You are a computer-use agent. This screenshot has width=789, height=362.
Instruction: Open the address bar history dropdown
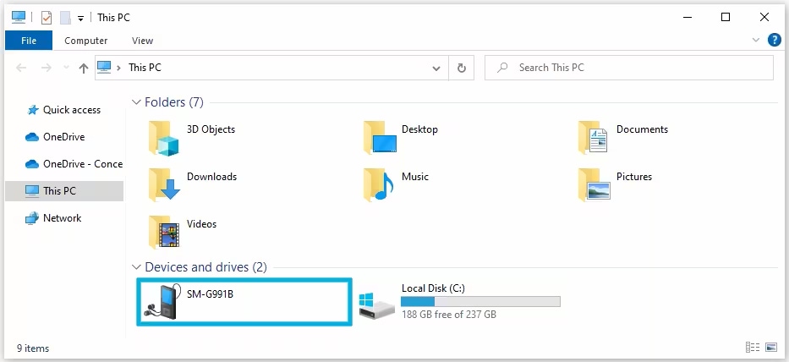click(x=436, y=68)
